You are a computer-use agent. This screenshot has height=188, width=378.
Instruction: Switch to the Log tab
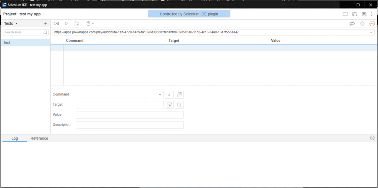click(15, 138)
